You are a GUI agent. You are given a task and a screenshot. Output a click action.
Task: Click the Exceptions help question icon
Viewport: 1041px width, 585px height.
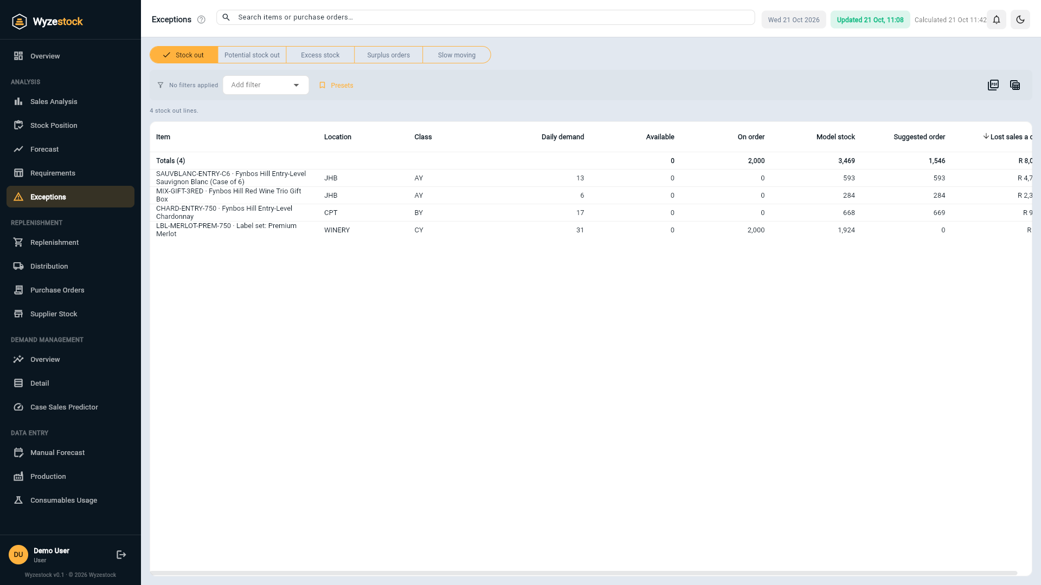pyautogui.click(x=201, y=19)
